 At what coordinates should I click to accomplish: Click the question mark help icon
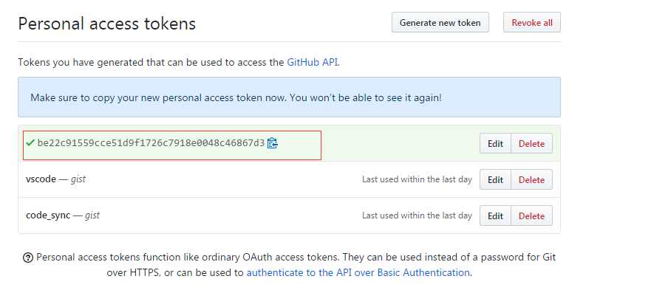click(28, 258)
